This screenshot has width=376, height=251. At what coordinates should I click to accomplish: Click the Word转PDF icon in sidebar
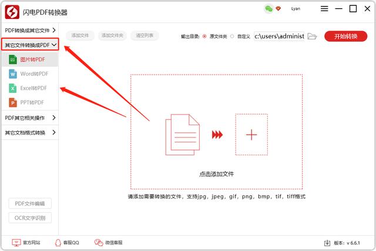coord(13,73)
